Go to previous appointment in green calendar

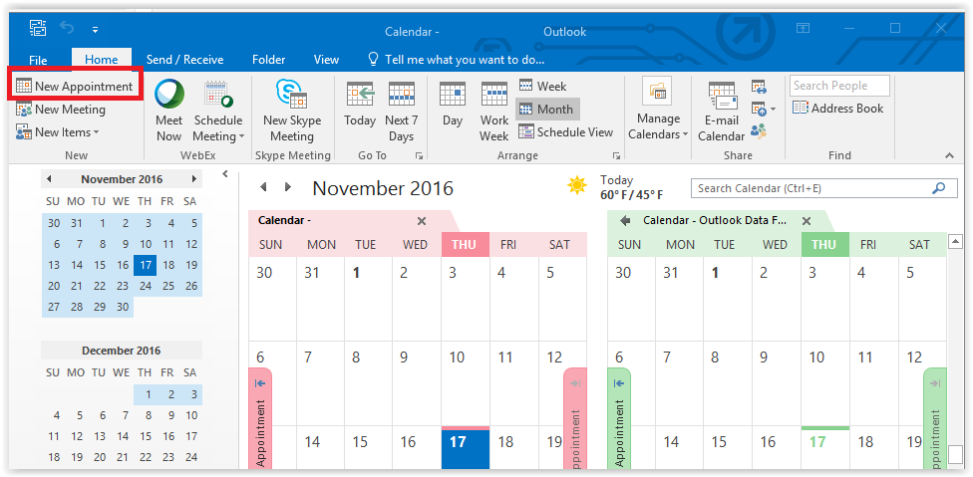[619, 419]
